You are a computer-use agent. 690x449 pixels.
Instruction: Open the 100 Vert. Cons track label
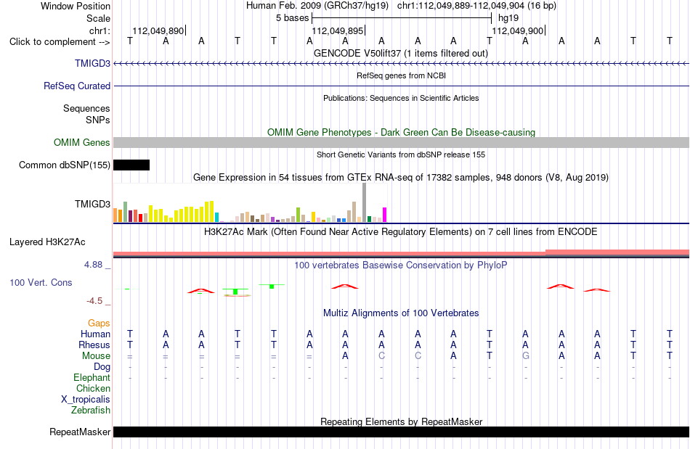click(41, 282)
